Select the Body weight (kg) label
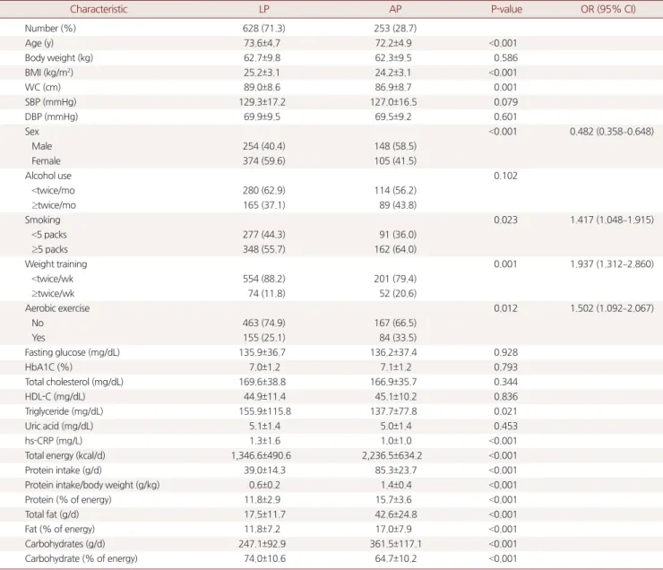Image resolution: width=663 pixels, height=570 pixels. [x=59, y=58]
